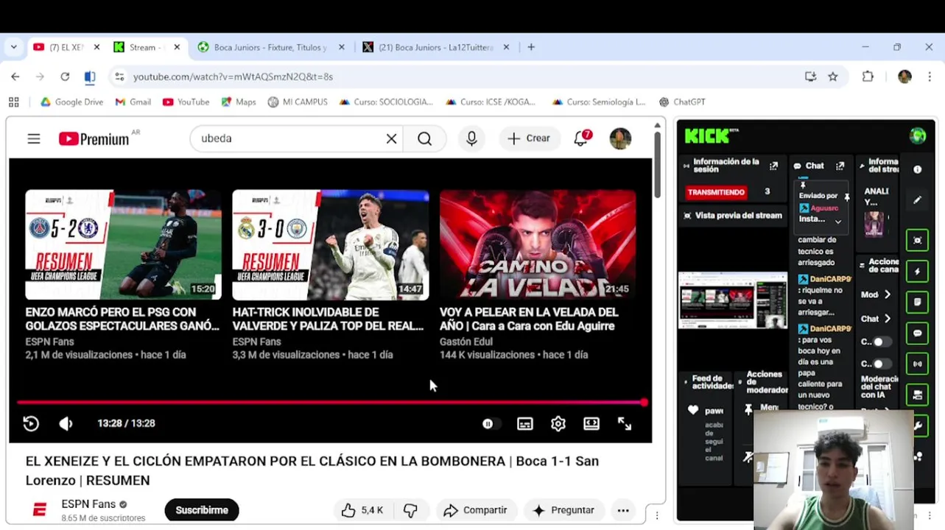Click the Preguntar button

pos(563,510)
